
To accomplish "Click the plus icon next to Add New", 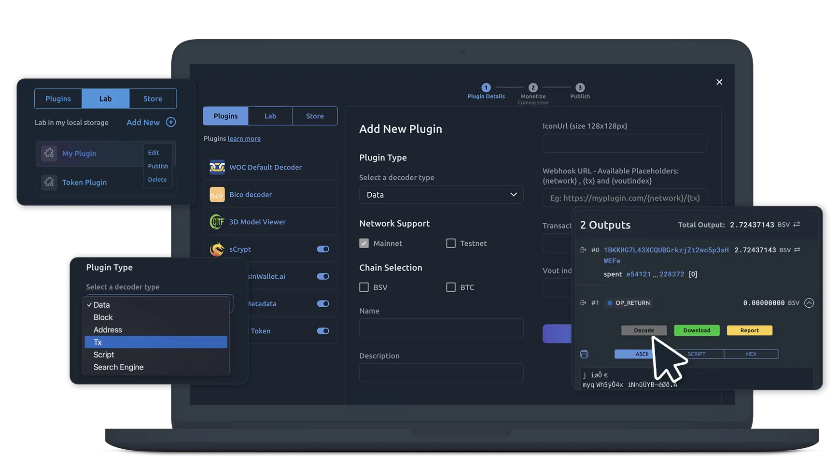I will 171,122.
